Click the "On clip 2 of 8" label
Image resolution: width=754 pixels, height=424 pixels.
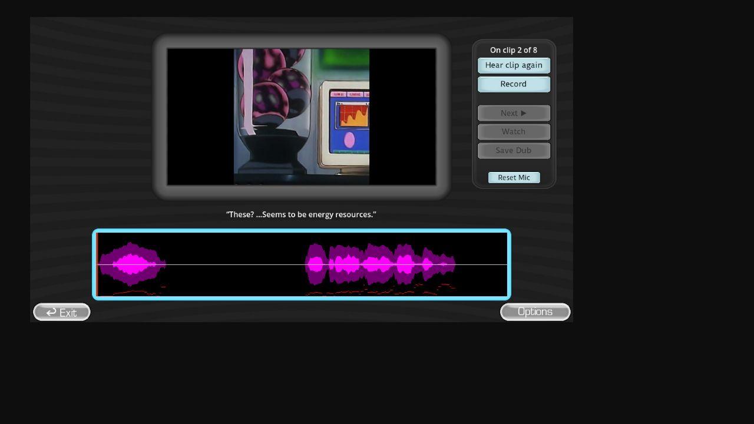tap(514, 50)
